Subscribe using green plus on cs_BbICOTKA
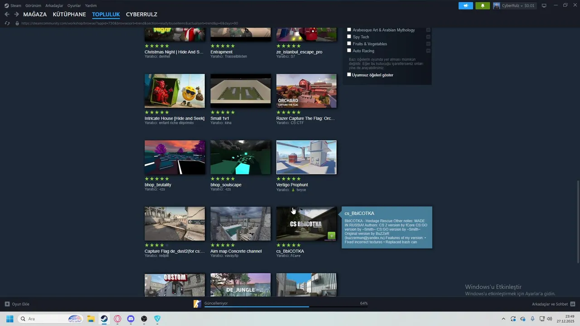Viewport: 580px width, 326px height. click(332, 235)
